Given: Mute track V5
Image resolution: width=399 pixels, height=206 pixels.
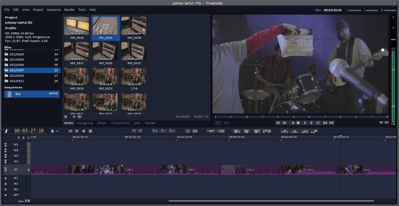Looking at the screenshot, I should click(x=5, y=144).
